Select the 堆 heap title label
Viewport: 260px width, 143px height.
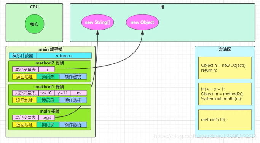click(162, 7)
